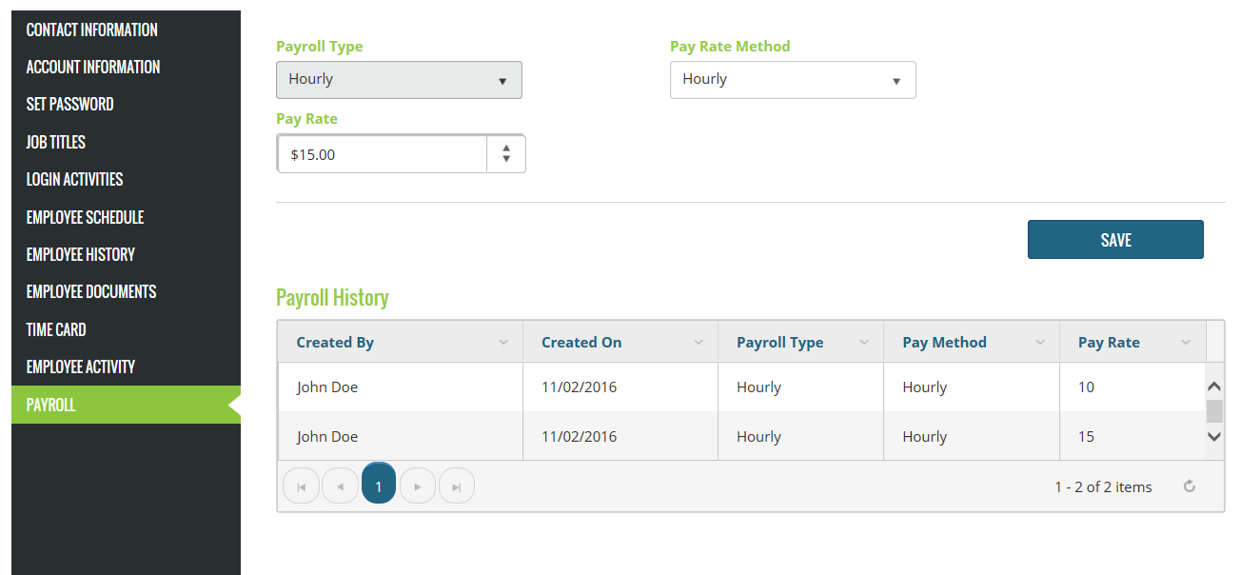Open the Payroll Type dropdown
The width and height of the screenshot is (1259, 575).
(x=399, y=80)
